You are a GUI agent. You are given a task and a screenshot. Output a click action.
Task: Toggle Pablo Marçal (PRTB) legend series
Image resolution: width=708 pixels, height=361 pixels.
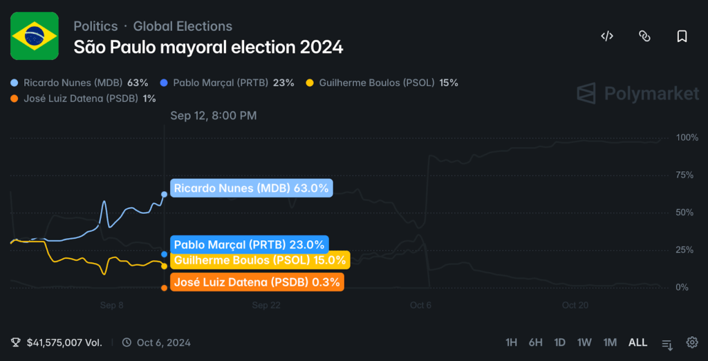pyautogui.click(x=227, y=83)
